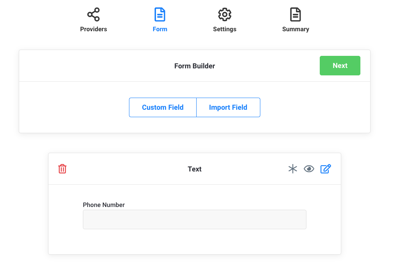
Task: Focus the Phone Number input box
Action: coord(194,219)
